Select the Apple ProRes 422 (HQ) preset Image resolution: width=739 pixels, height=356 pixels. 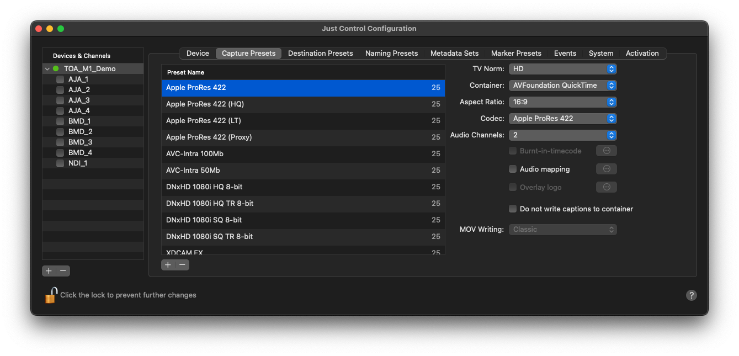[303, 104]
